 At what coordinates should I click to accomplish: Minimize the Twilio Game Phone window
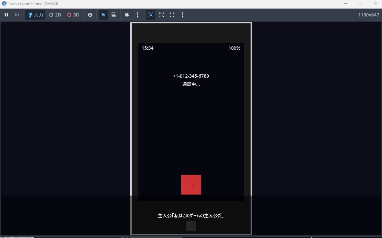point(345,3)
